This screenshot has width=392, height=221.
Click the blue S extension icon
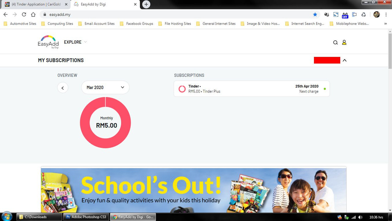(336, 14)
